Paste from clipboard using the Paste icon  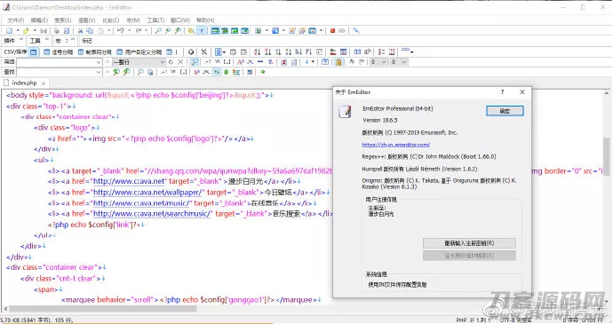(101, 30)
